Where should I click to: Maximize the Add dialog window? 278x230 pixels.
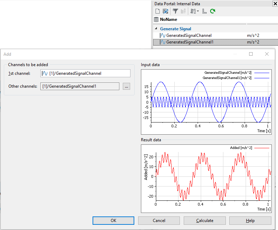(x=251, y=54)
